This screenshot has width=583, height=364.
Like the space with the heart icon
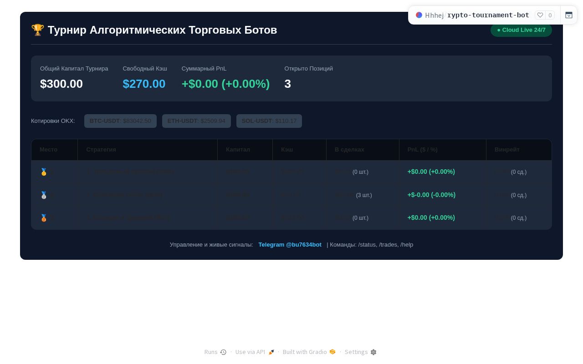click(540, 15)
